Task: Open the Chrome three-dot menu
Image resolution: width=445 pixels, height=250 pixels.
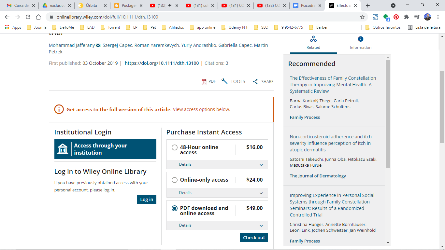Action: 438,17
